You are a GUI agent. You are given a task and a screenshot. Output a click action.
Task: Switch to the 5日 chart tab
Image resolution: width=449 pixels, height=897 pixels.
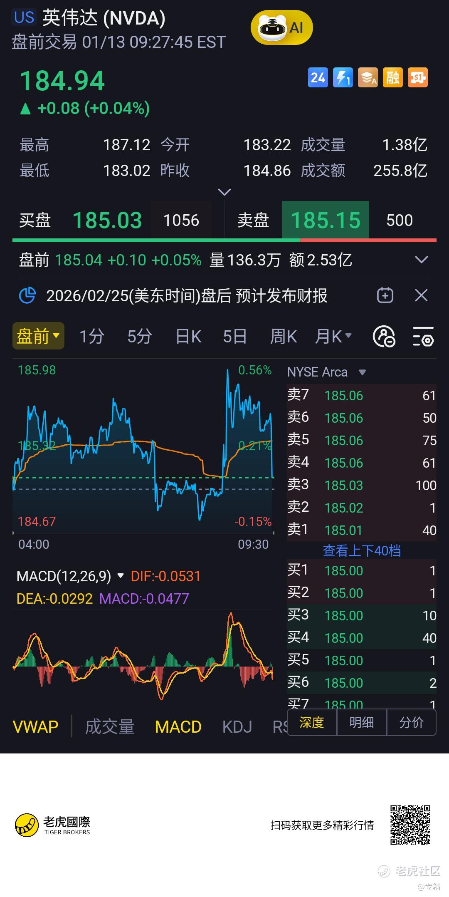pos(235,336)
